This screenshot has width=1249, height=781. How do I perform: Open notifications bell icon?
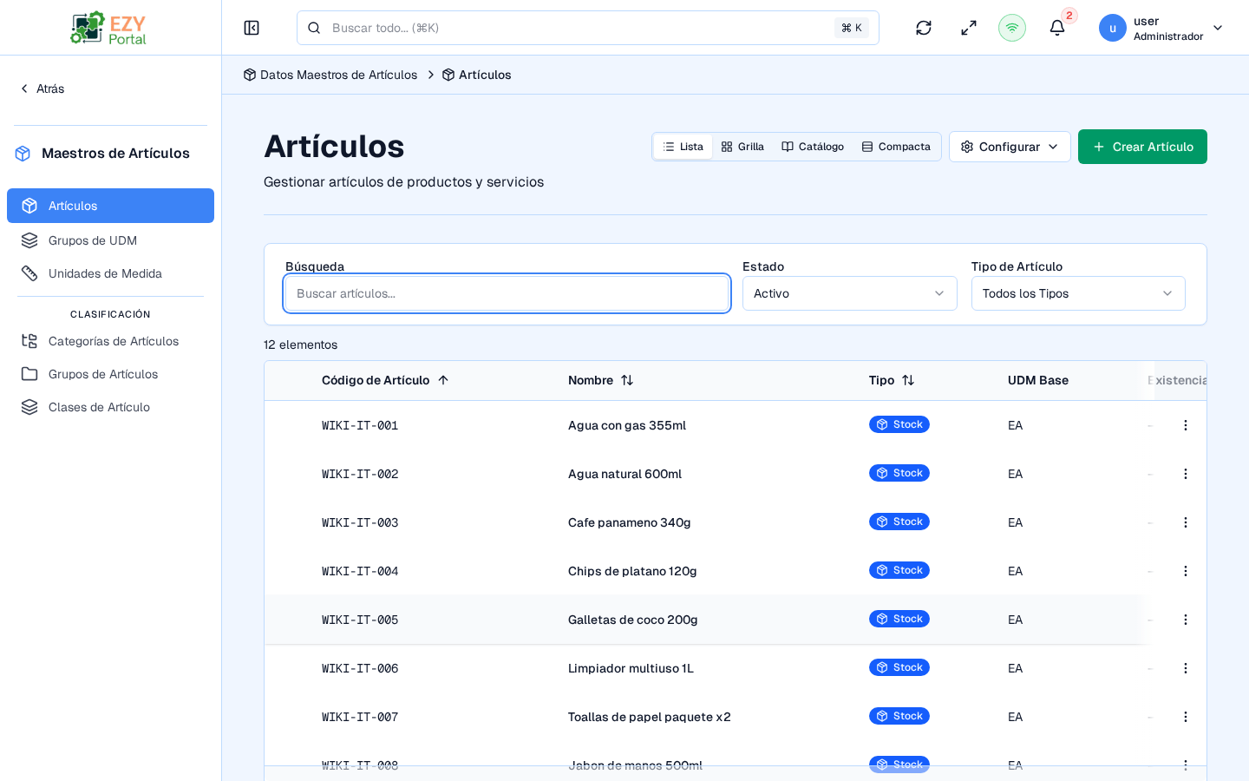[x=1057, y=28]
